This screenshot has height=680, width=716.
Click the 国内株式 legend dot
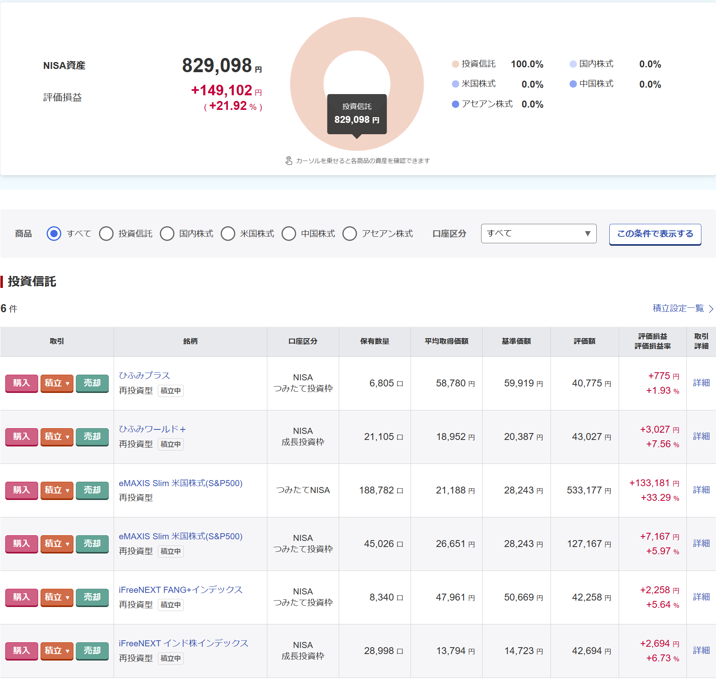click(573, 64)
